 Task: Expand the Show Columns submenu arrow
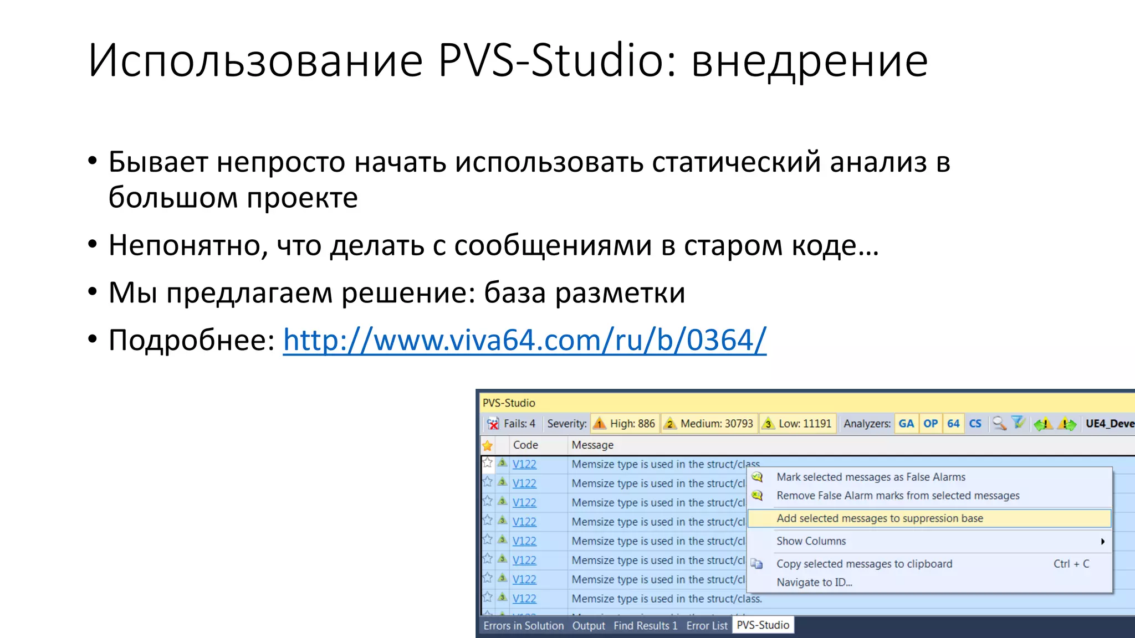1103,542
